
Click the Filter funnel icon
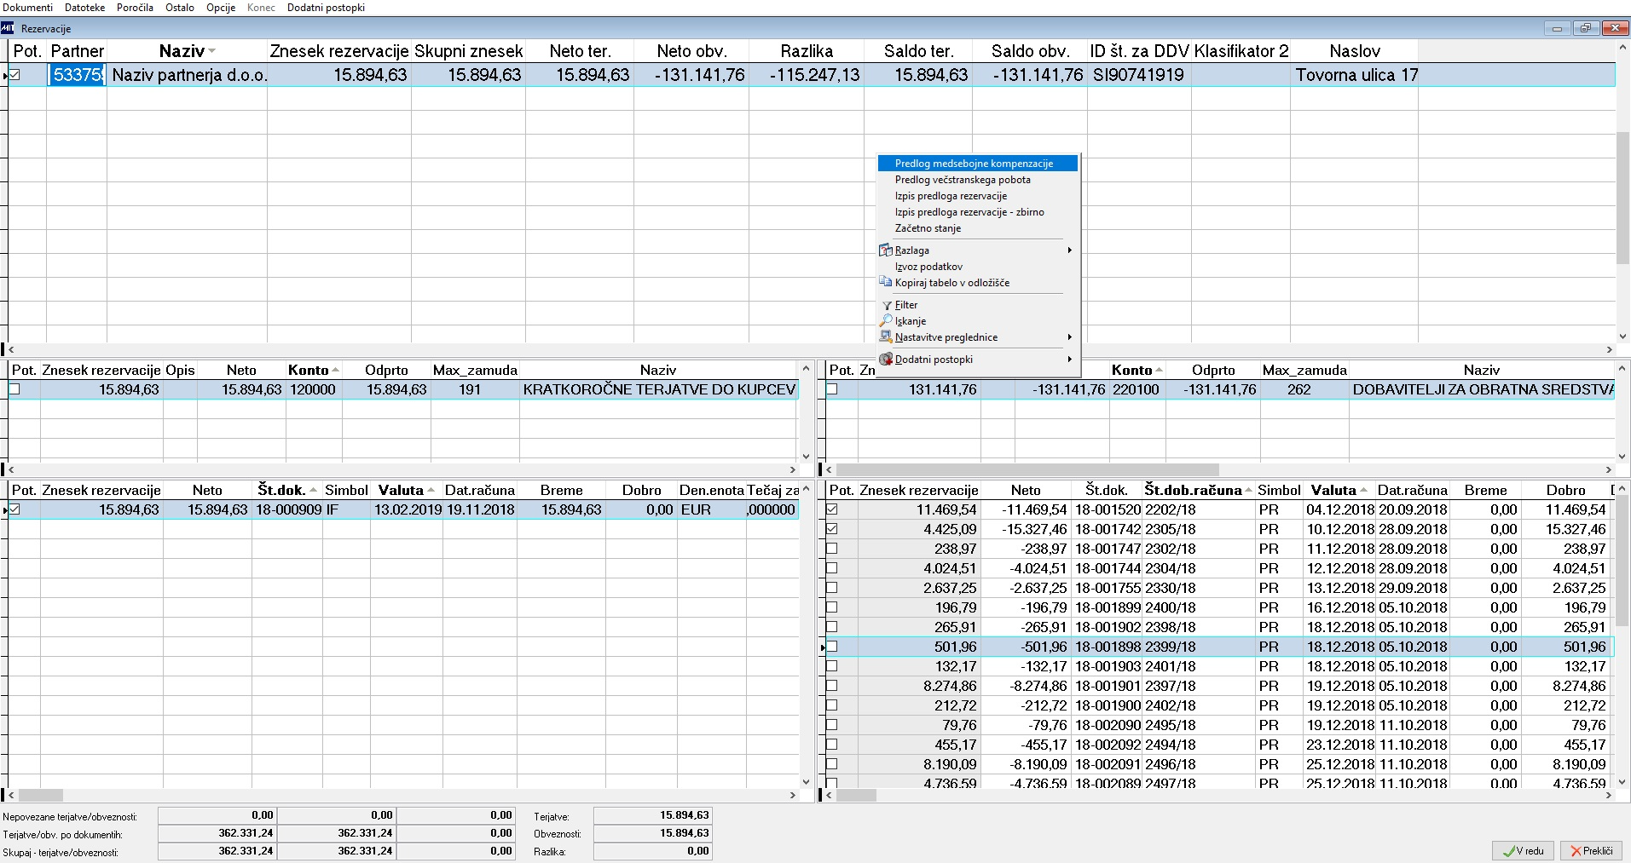point(887,305)
